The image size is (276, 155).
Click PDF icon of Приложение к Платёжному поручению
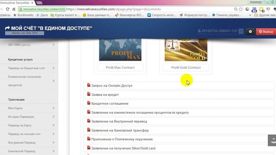[x=89, y=139]
